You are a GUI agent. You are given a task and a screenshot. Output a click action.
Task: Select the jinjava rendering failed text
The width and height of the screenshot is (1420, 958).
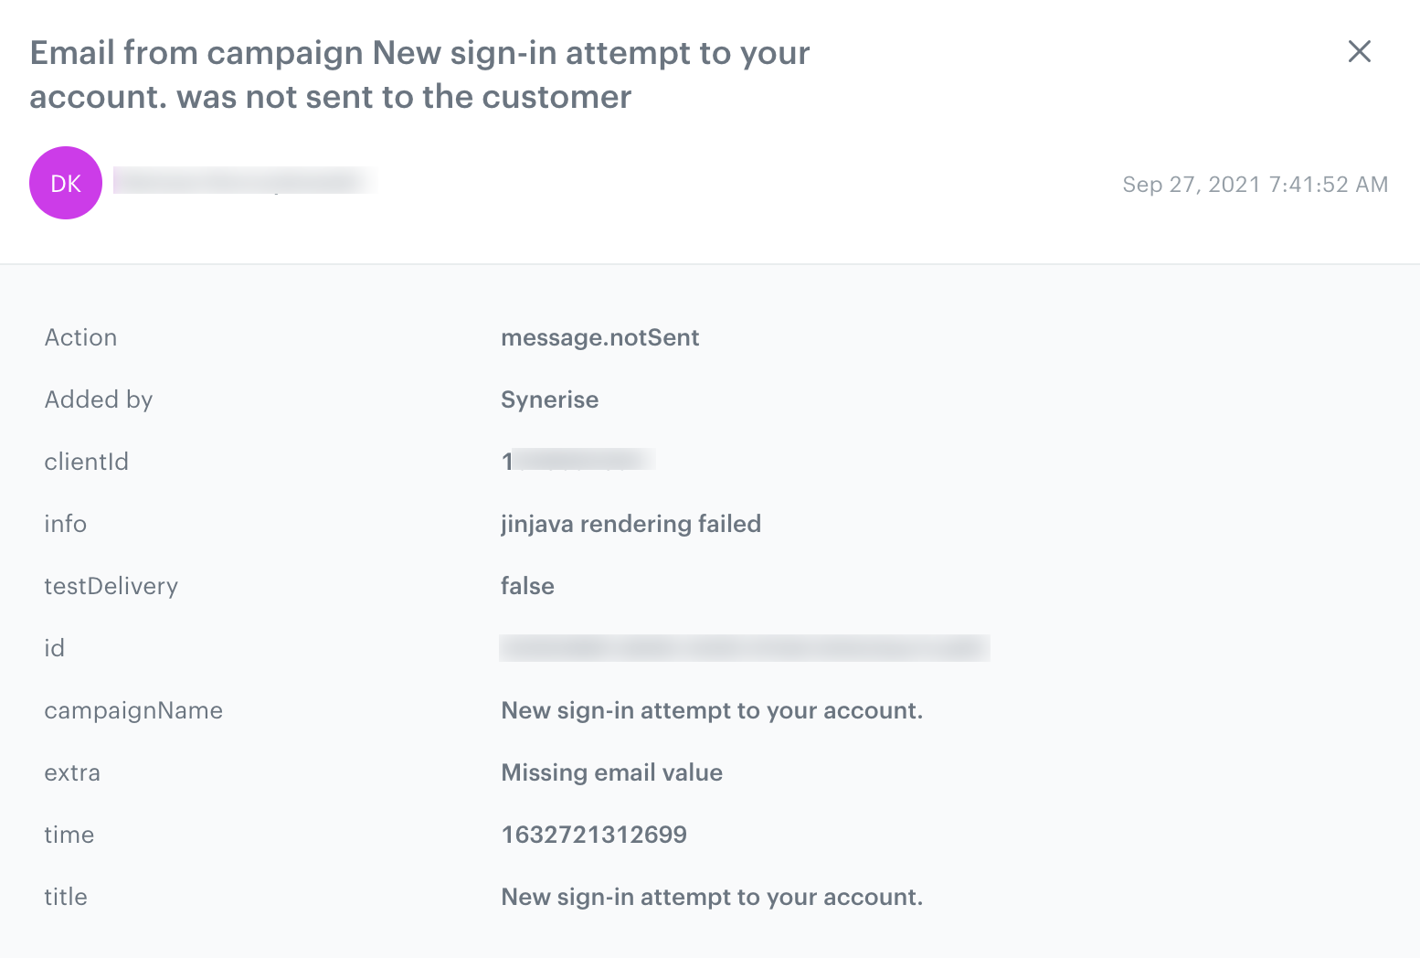click(x=631, y=525)
